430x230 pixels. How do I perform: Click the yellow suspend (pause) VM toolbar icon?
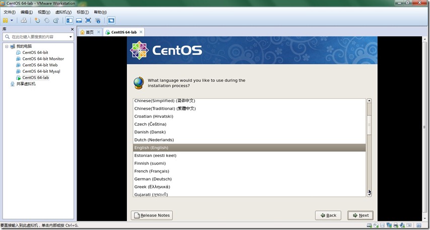5,20
